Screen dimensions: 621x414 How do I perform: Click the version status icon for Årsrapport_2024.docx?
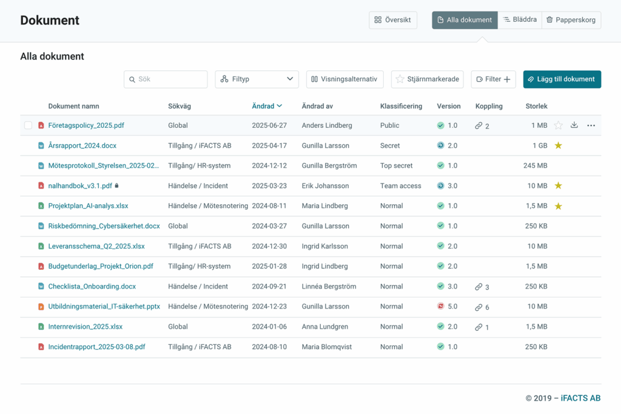(440, 145)
